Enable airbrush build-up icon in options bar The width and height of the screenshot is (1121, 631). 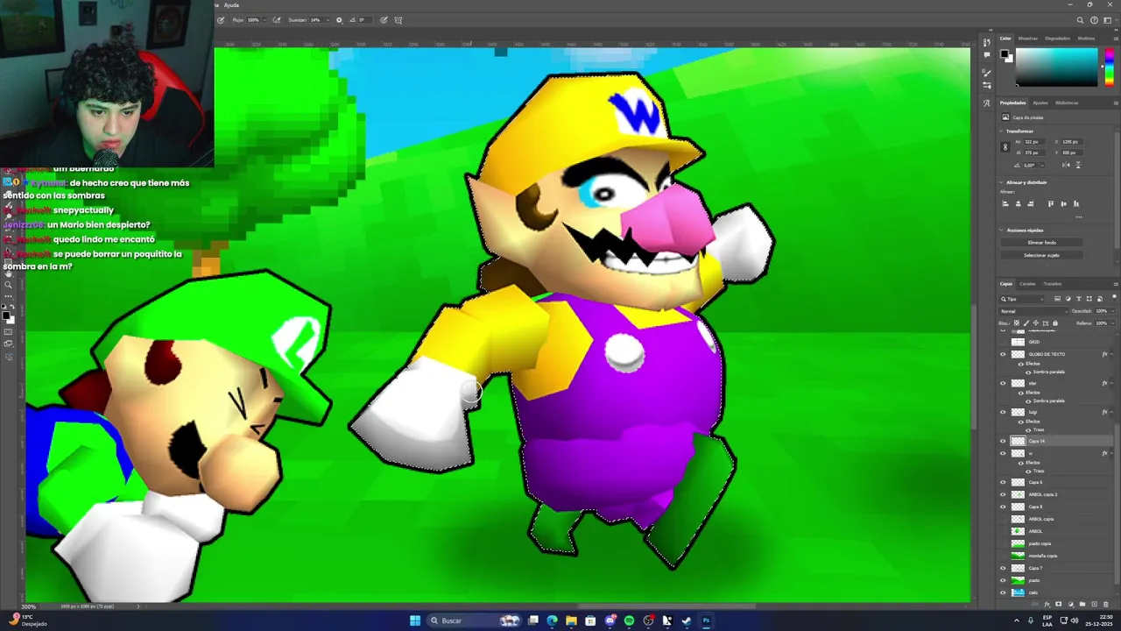[x=277, y=19]
